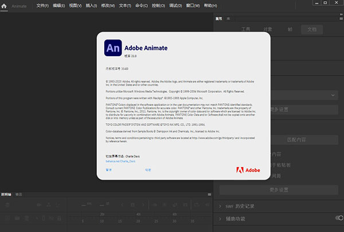344x232 pixels.
Task: Open the 窗口(W) menu
Action: coord(177,5)
